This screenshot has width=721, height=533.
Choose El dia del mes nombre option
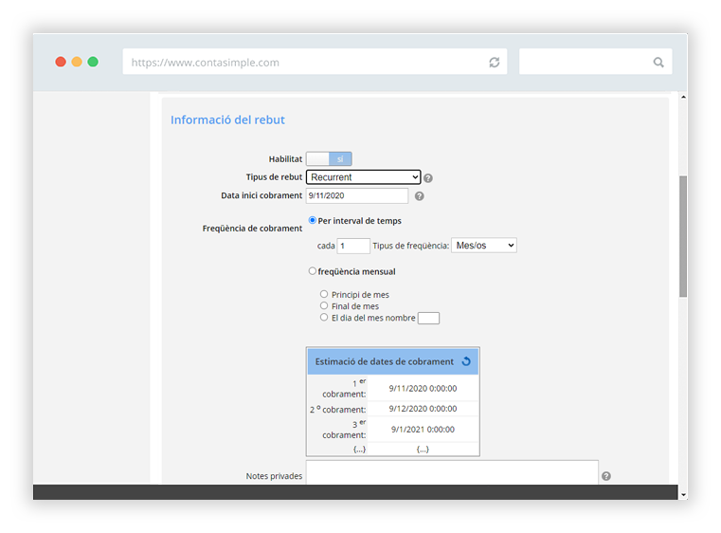coord(324,317)
